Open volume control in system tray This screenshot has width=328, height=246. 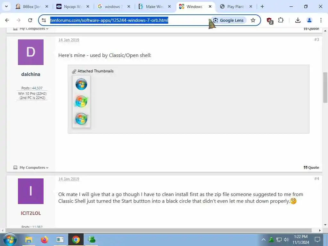[x=286, y=240]
